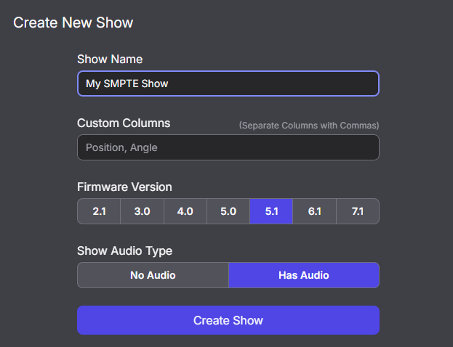This screenshot has width=453, height=347.
Task: Select firmware version 2.1
Action: pyautogui.click(x=99, y=211)
